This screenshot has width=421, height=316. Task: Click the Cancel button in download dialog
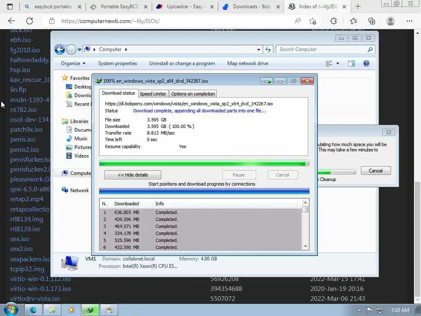click(x=282, y=175)
